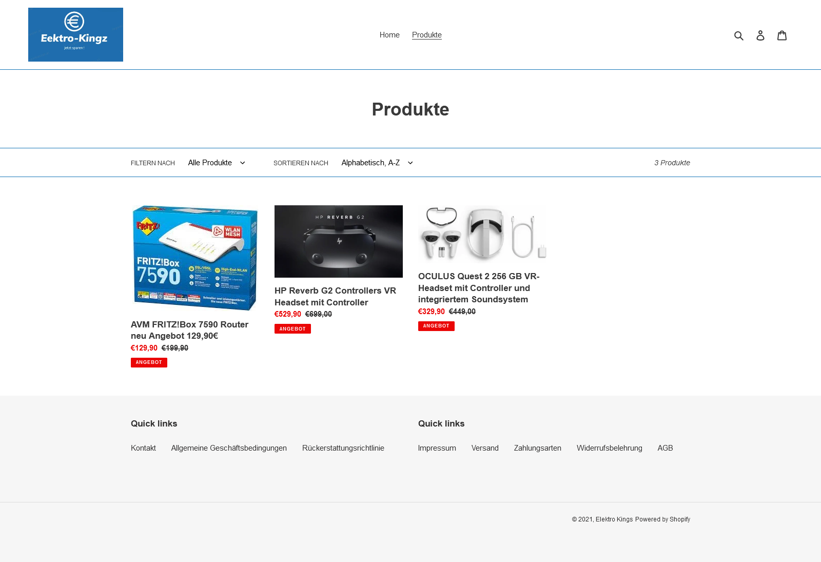Select the Produkte menu item
This screenshot has width=821, height=562.
pos(427,35)
